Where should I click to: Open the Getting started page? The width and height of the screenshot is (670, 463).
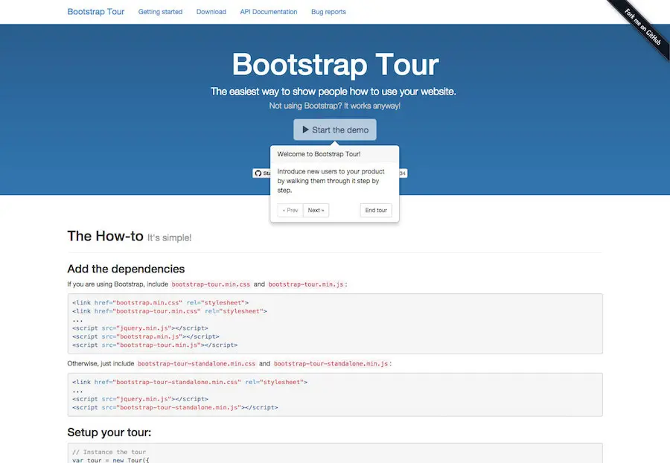point(159,11)
